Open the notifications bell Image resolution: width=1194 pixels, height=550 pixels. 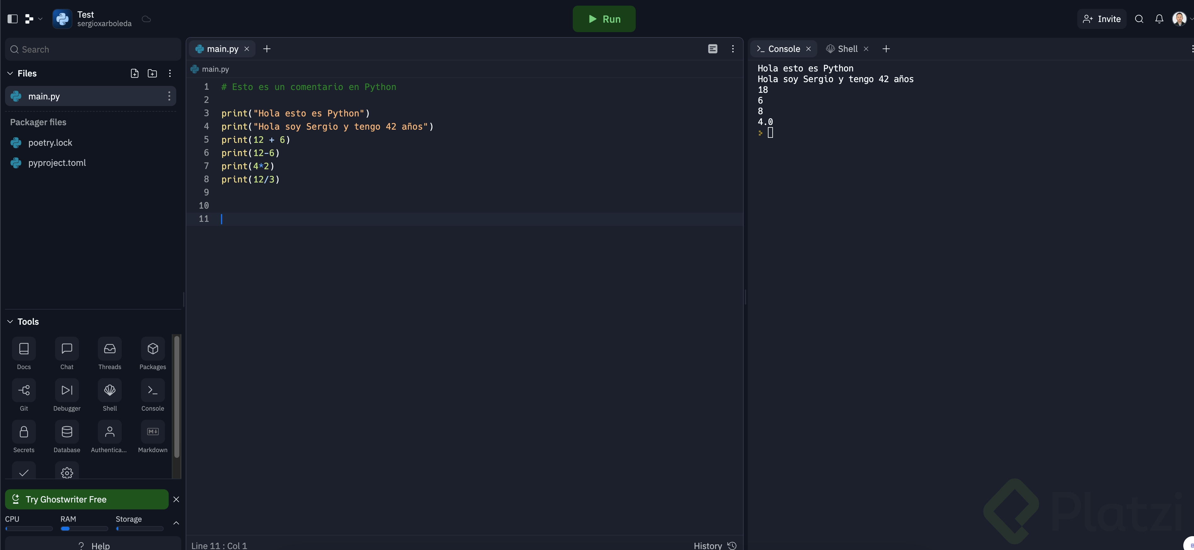[x=1159, y=19]
